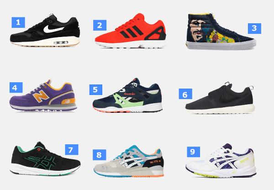
Task: Select the black Asics with green stripes
Action: click(x=45, y=158)
